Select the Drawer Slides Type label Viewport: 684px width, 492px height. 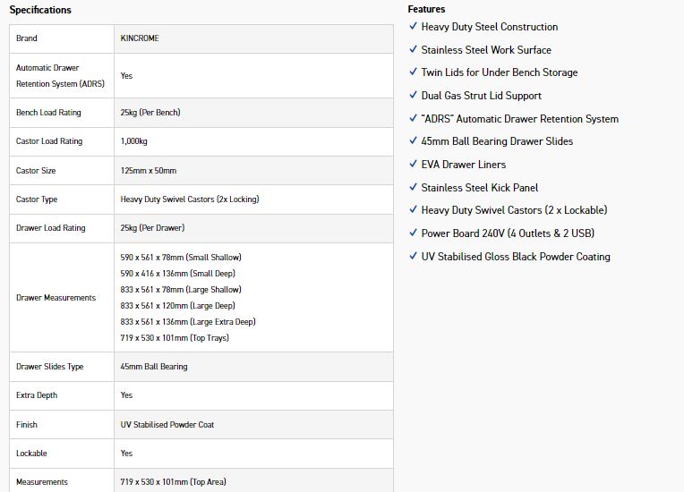coord(50,367)
